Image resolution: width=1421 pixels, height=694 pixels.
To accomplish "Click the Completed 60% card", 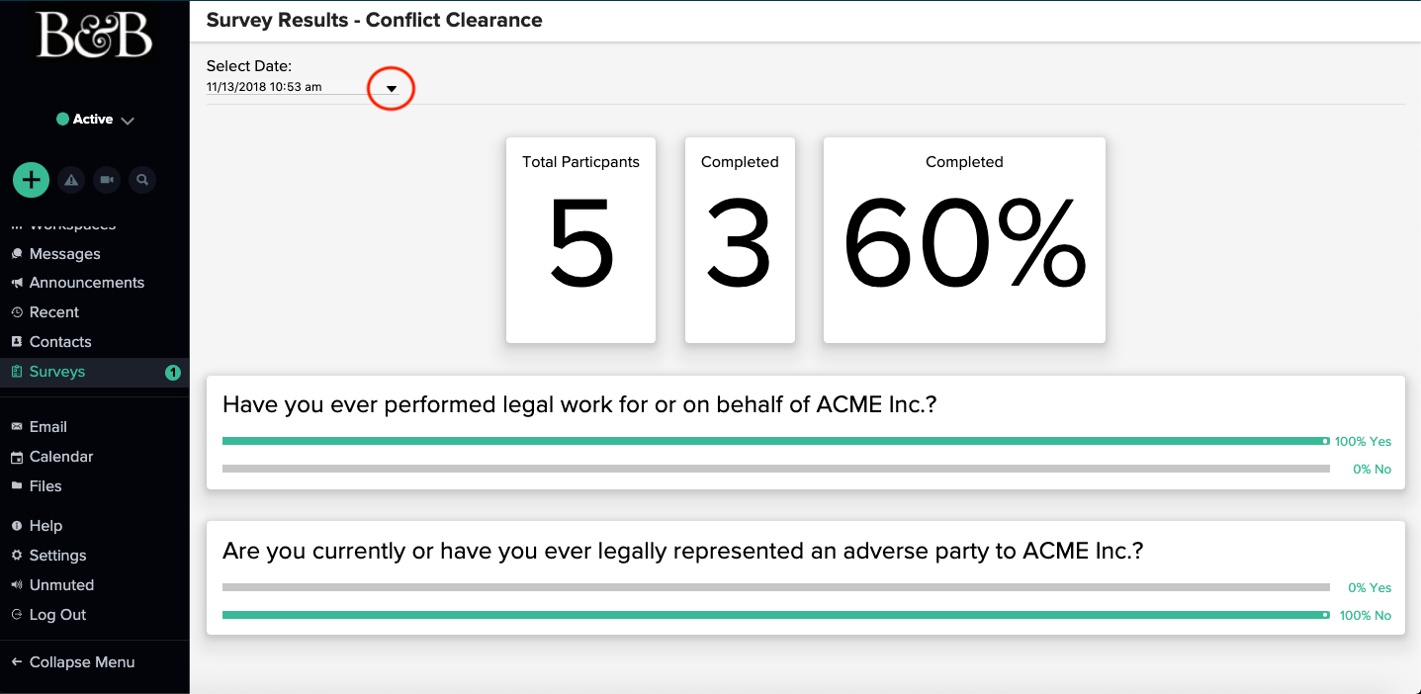I will tap(964, 240).
